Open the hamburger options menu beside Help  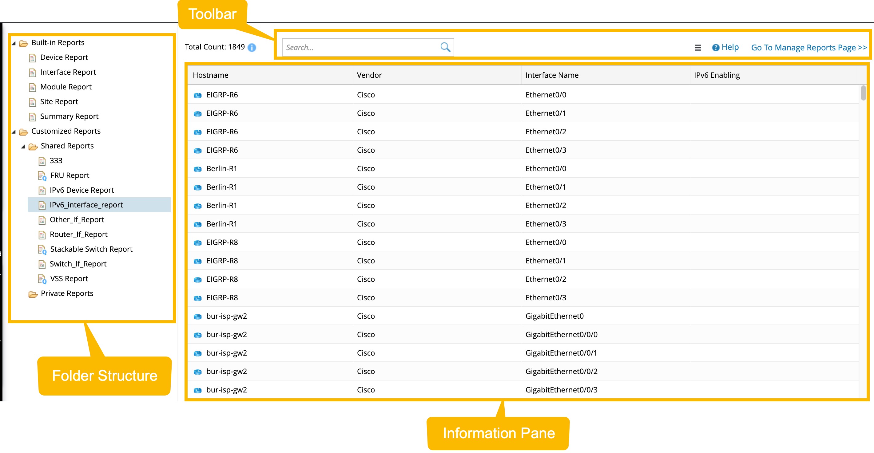point(698,47)
